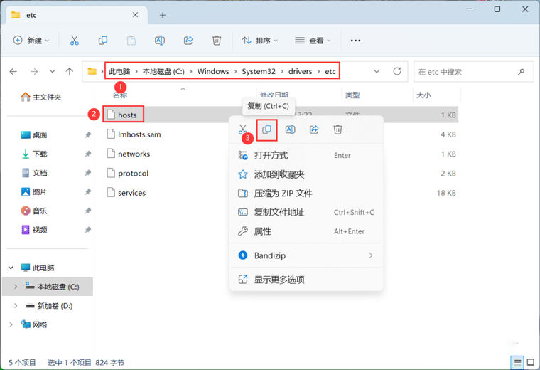Click the refresh button beside address bar
The height and width of the screenshot is (370, 540).
[397, 71]
